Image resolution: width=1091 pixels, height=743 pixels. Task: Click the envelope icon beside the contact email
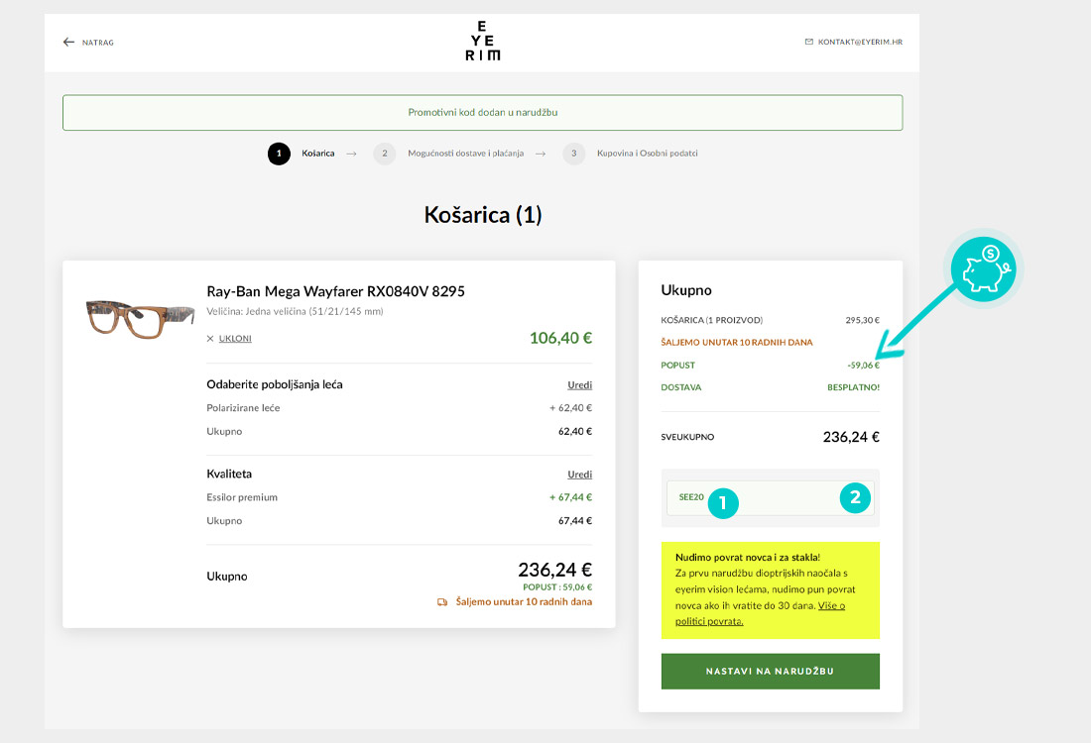point(808,42)
